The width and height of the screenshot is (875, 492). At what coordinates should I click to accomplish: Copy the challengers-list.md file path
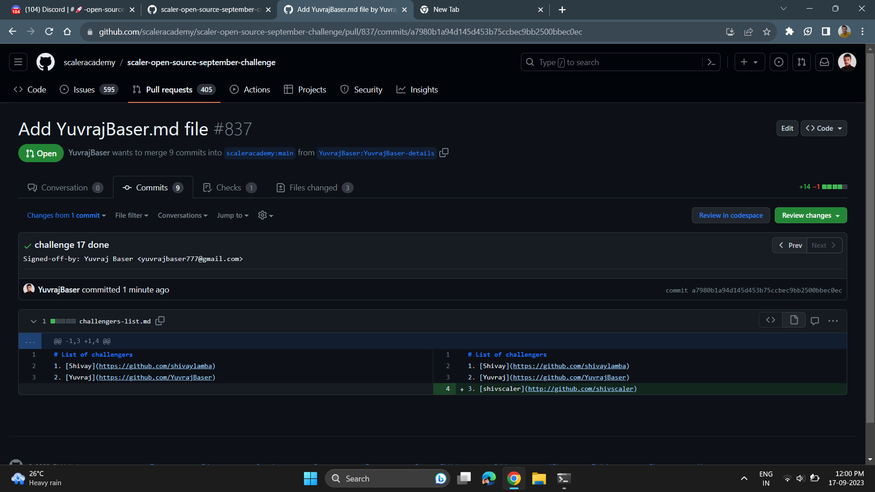tap(160, 321)
